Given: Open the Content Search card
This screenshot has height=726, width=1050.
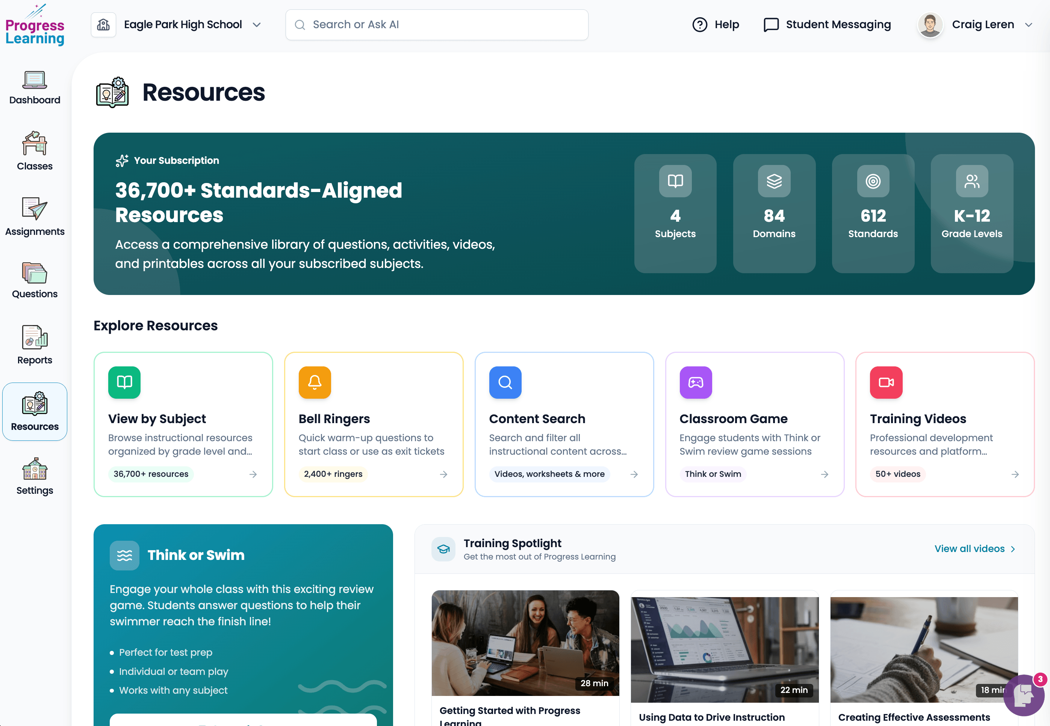Looking at the screenshot, I should click(564, 423).
